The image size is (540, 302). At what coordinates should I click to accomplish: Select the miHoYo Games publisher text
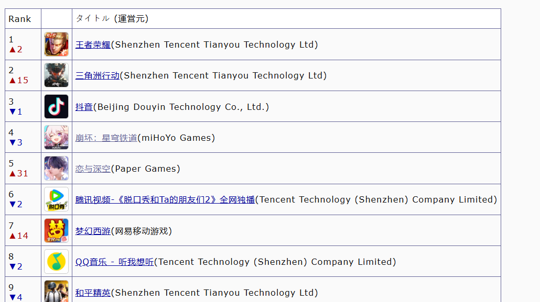coord(176,138)
